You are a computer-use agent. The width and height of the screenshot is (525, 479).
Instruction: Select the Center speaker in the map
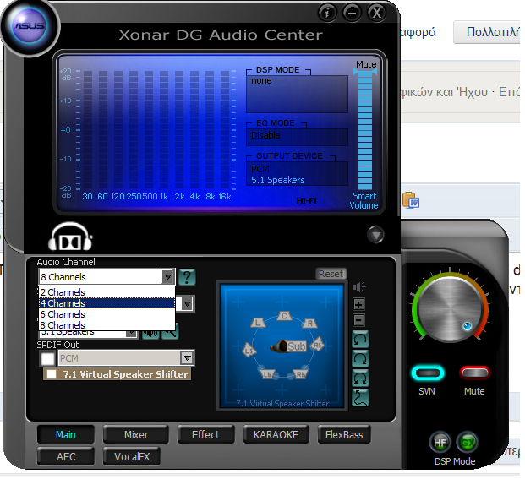[284, 316]
